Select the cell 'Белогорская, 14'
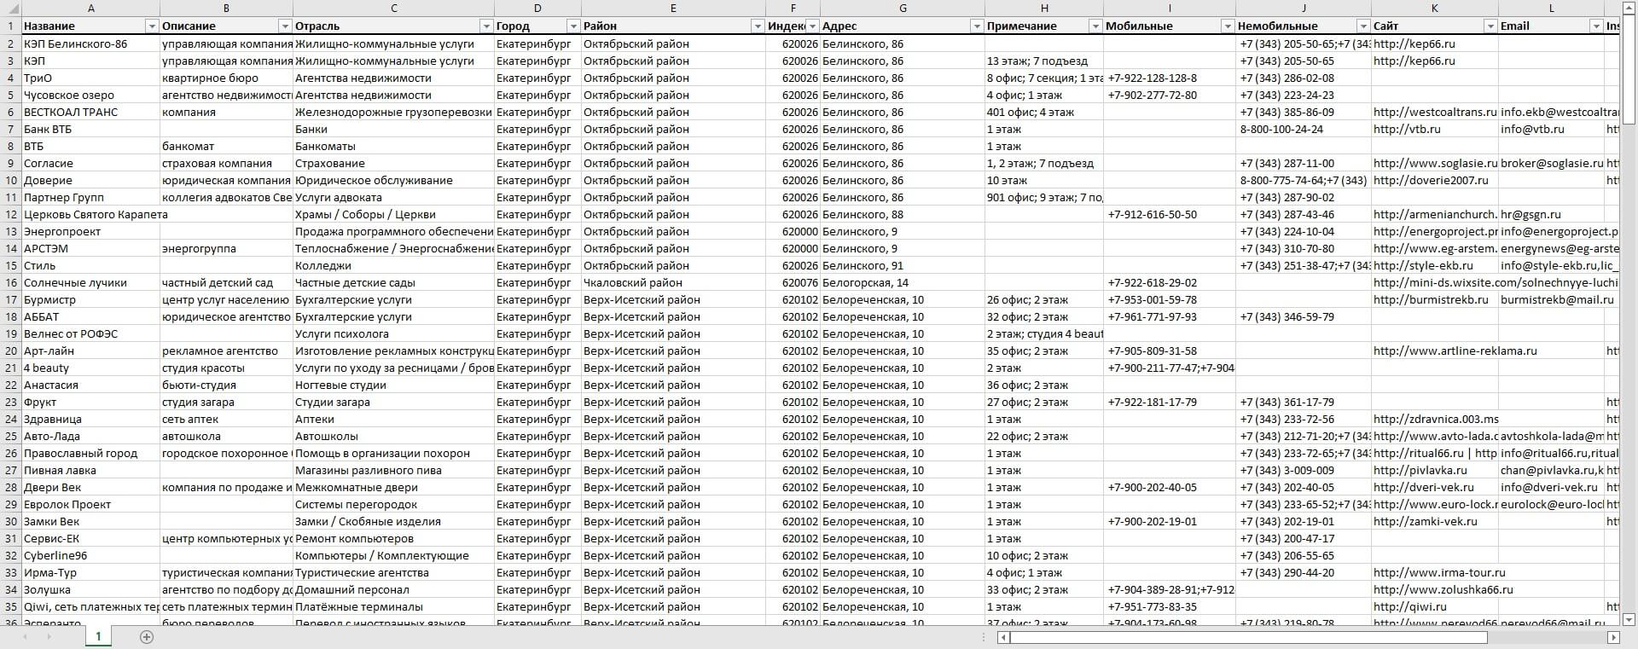Screen dimensions: 1638x649 tap(903, 282)
